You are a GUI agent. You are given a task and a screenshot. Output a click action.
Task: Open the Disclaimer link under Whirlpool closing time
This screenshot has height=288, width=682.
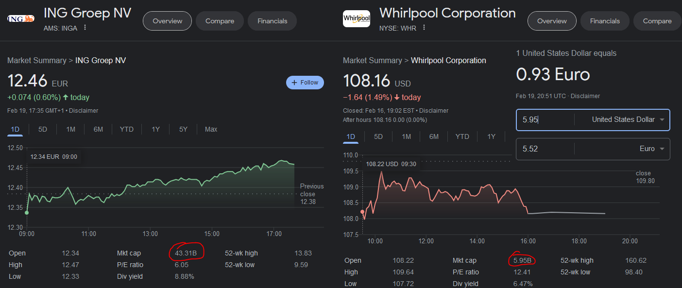434,111
